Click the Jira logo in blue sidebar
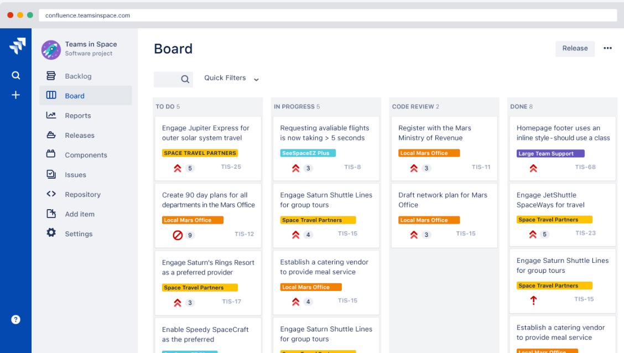Viewport: 624px width, 353px height. 18,46
